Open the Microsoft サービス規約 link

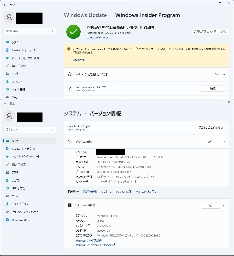[x=89, y=241]
